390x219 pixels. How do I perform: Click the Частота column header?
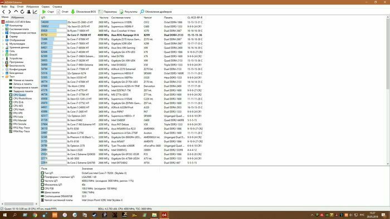coord(104,18)
